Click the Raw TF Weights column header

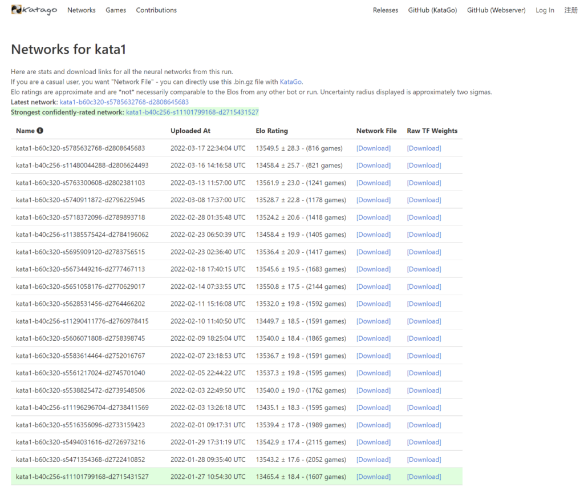[432, 131]
